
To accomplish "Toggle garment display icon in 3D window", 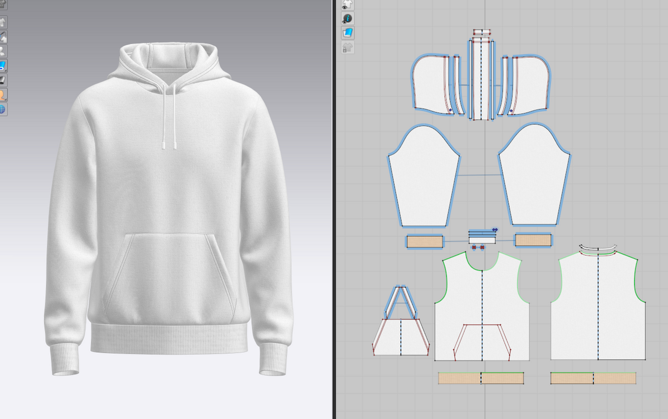I will coord(3,23).
